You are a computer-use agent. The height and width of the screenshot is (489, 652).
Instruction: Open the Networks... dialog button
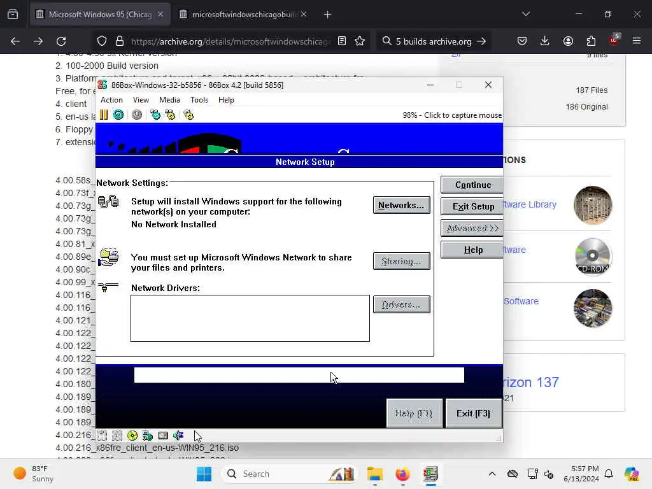click(401, 205)
